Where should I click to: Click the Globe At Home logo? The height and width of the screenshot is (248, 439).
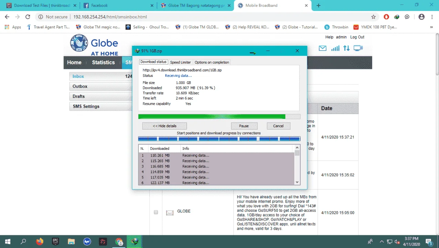pos(94,45)
